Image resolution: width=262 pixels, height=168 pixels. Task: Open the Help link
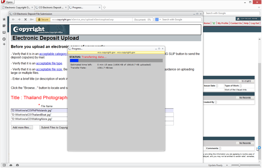click(246, 23)
